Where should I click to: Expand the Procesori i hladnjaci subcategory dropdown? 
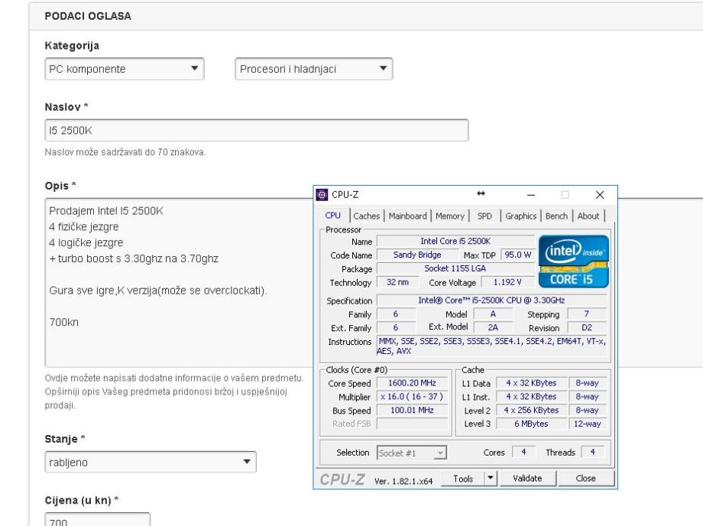click(313, 70)
